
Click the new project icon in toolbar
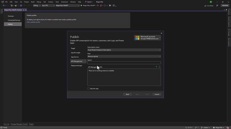[12, 6]
